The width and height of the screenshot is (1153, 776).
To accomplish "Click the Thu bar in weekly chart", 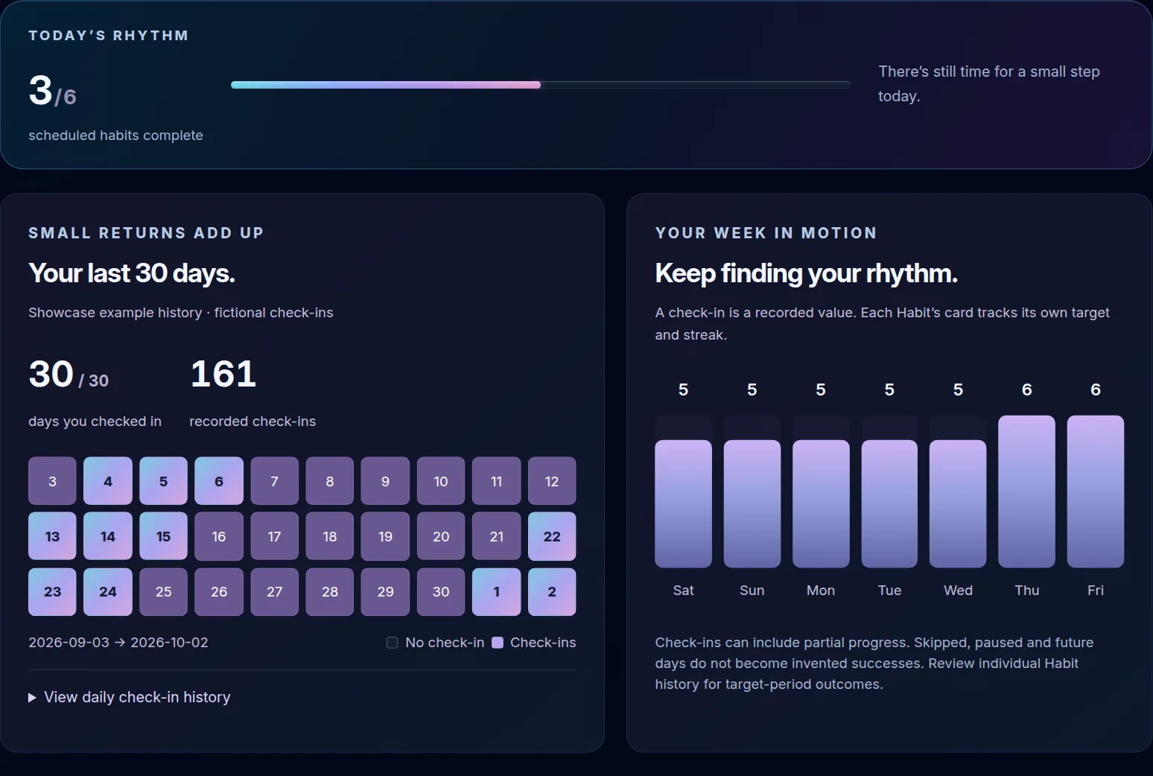I will click(1026, 492).
